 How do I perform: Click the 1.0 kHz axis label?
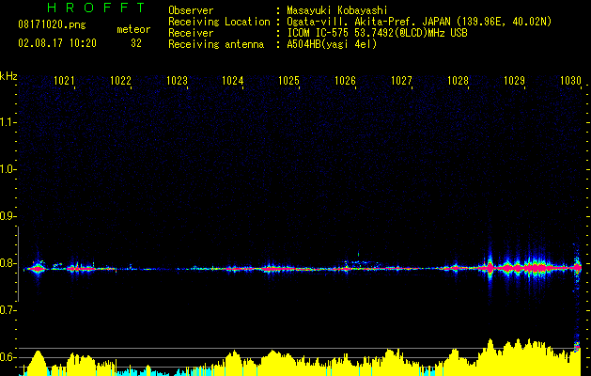click(x=7, y=169)
